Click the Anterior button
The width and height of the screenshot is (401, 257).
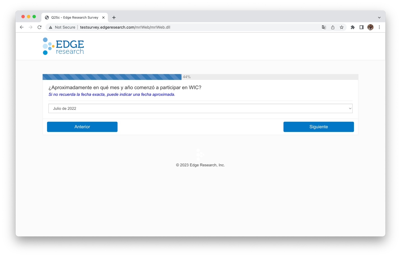(82, 127)
